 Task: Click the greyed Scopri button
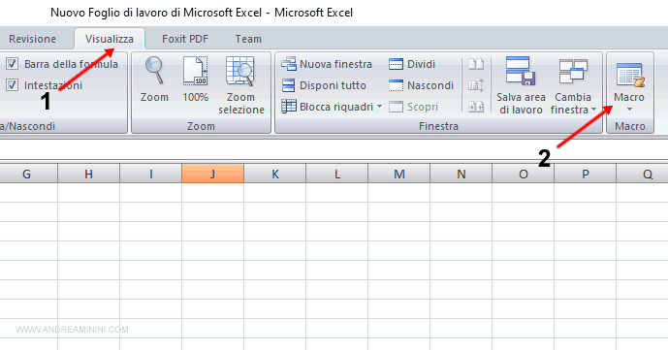click(413, 107)
